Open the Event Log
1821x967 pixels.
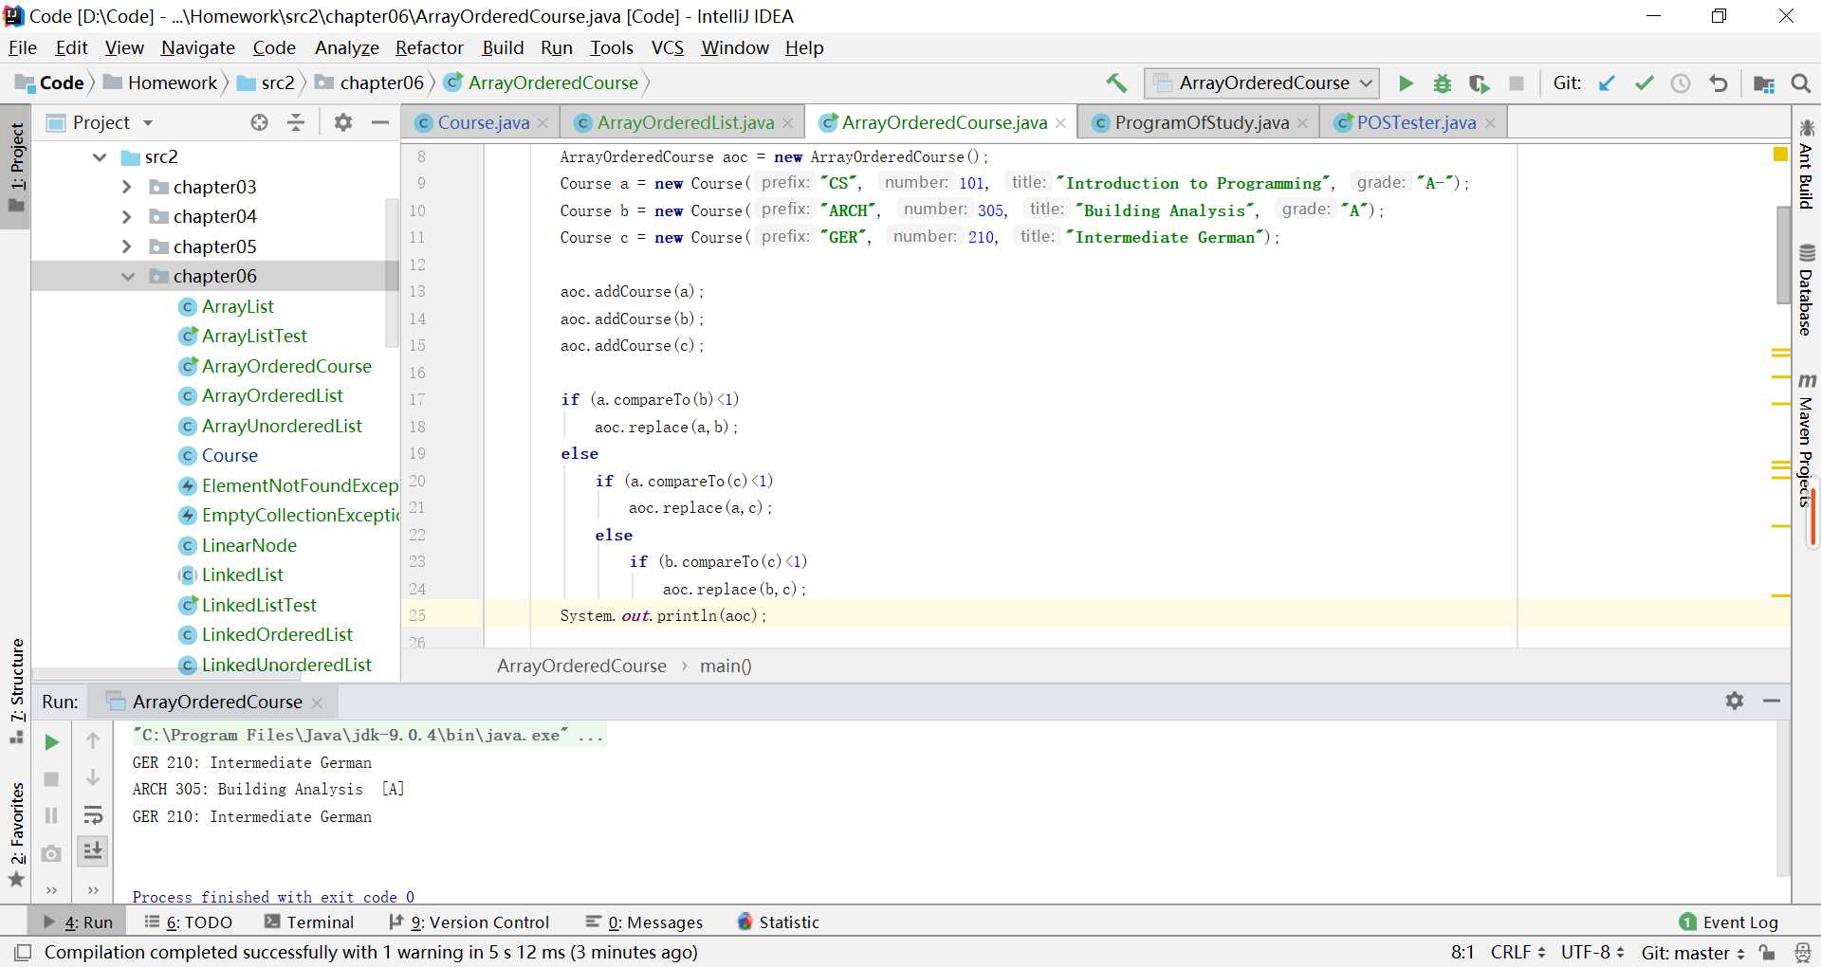[1728, 922]
